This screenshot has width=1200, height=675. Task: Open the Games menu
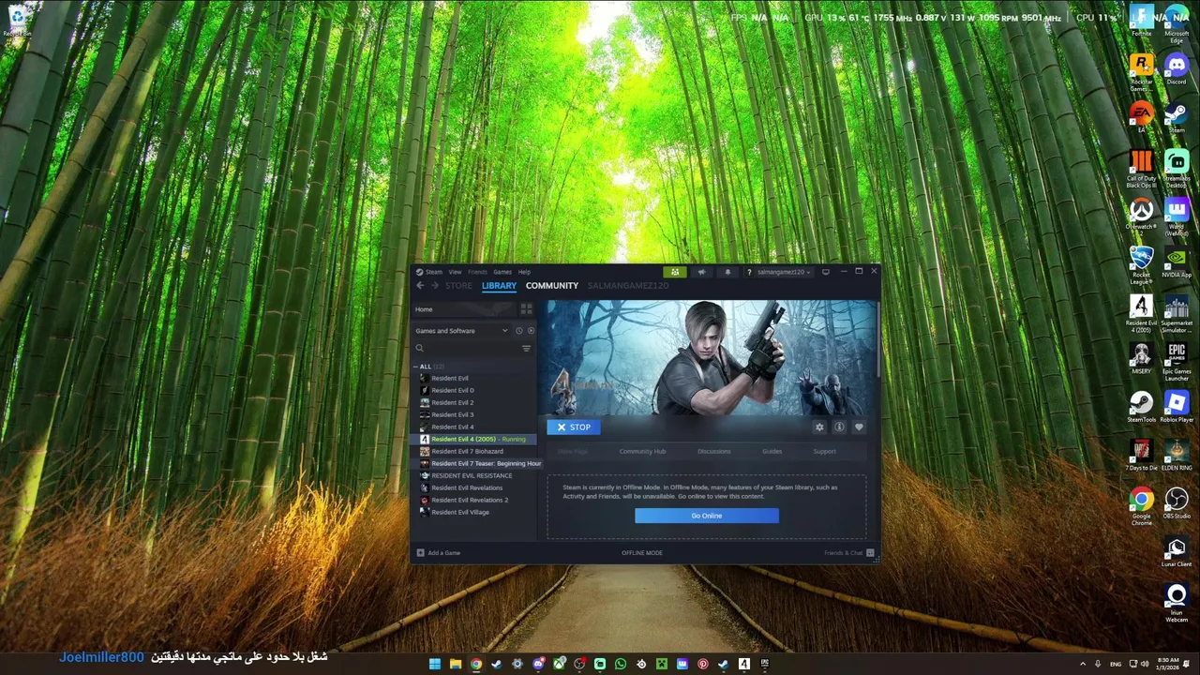point(502,272)
